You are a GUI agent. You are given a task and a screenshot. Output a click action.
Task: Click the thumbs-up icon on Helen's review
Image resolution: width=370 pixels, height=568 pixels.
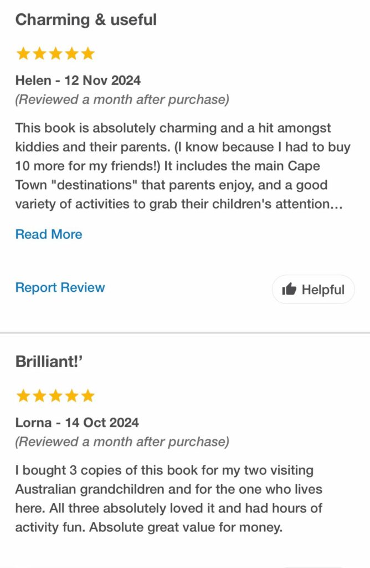[289, 289]
